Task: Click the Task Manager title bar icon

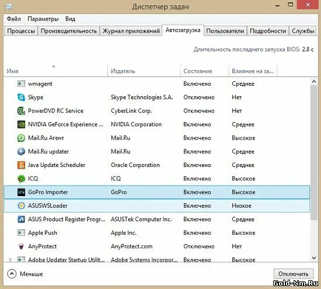Action: point(8,7)
